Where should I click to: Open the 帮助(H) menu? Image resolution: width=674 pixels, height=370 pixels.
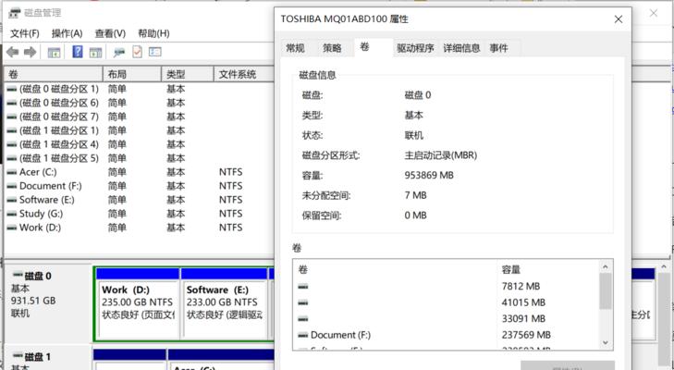pyautogui.click(x=153, y=33)
